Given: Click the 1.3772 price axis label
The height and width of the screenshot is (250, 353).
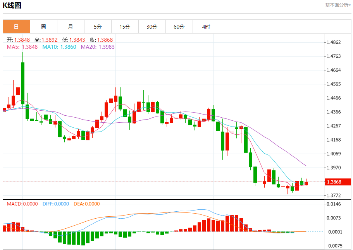Looking at the screenshot, I should coord(334,195).
